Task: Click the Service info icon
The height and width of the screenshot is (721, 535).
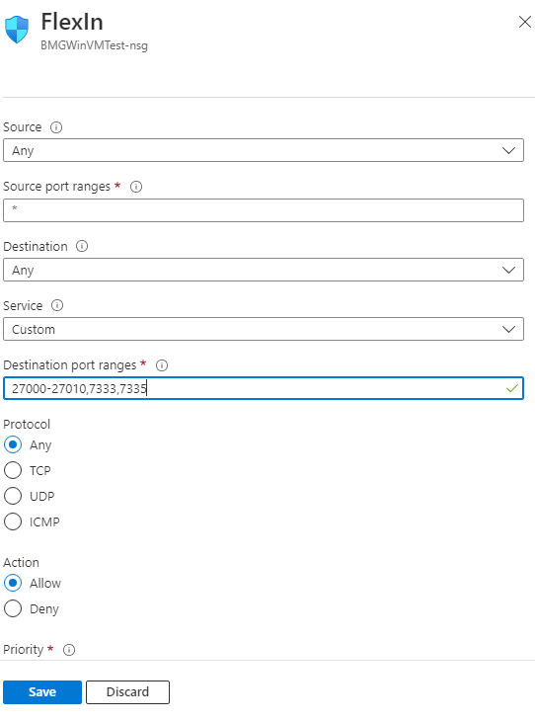Action: (57, 306)
